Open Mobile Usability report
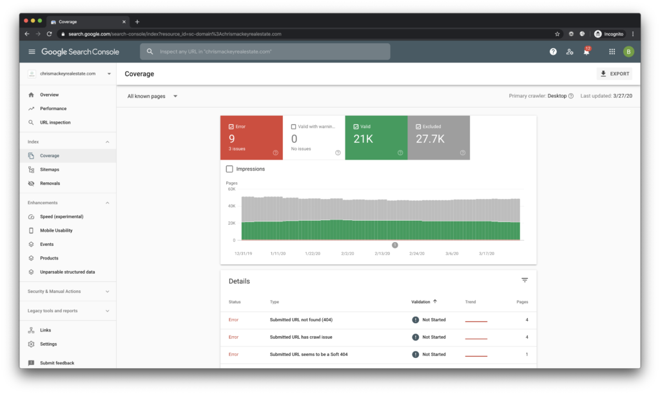Screen dimensions: 660x394 pos(68,231)
